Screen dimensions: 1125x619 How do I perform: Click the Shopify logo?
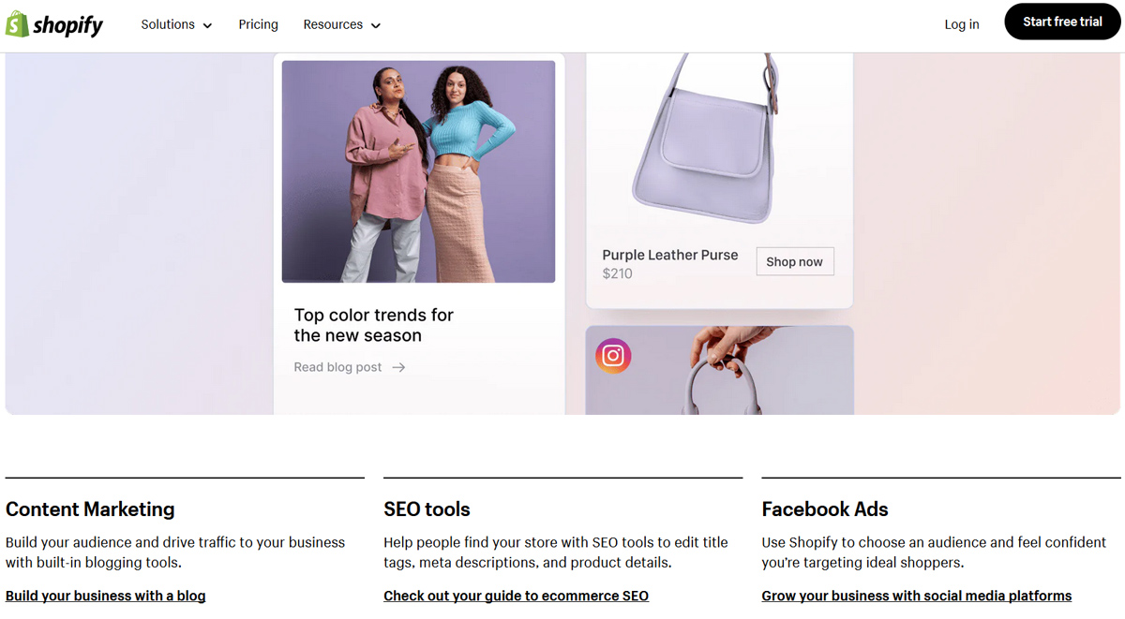[x=54, y=23]
